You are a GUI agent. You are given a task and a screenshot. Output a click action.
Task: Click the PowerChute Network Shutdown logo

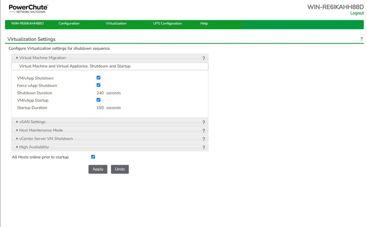tap(28, 9)
